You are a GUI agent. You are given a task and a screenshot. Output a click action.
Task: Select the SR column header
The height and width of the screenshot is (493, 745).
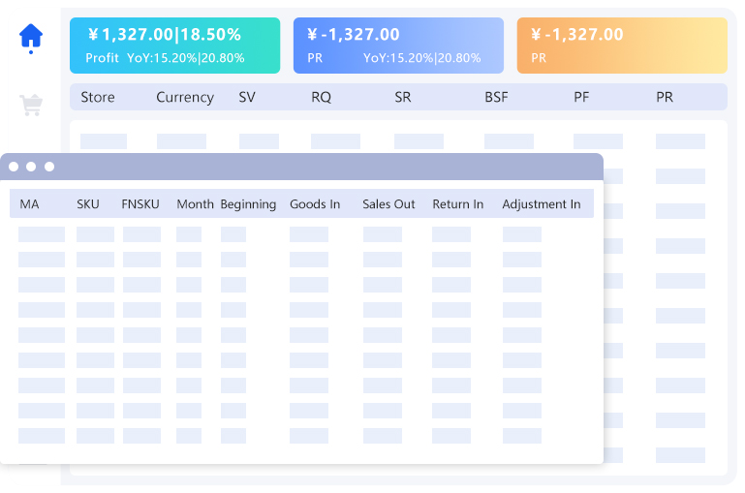(403, 97)
